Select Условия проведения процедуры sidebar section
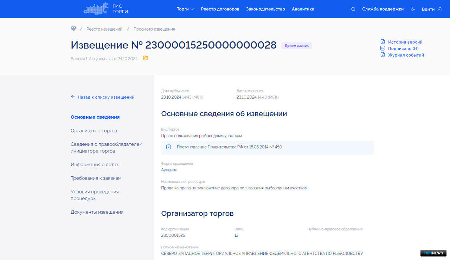 tap(95, 195)
